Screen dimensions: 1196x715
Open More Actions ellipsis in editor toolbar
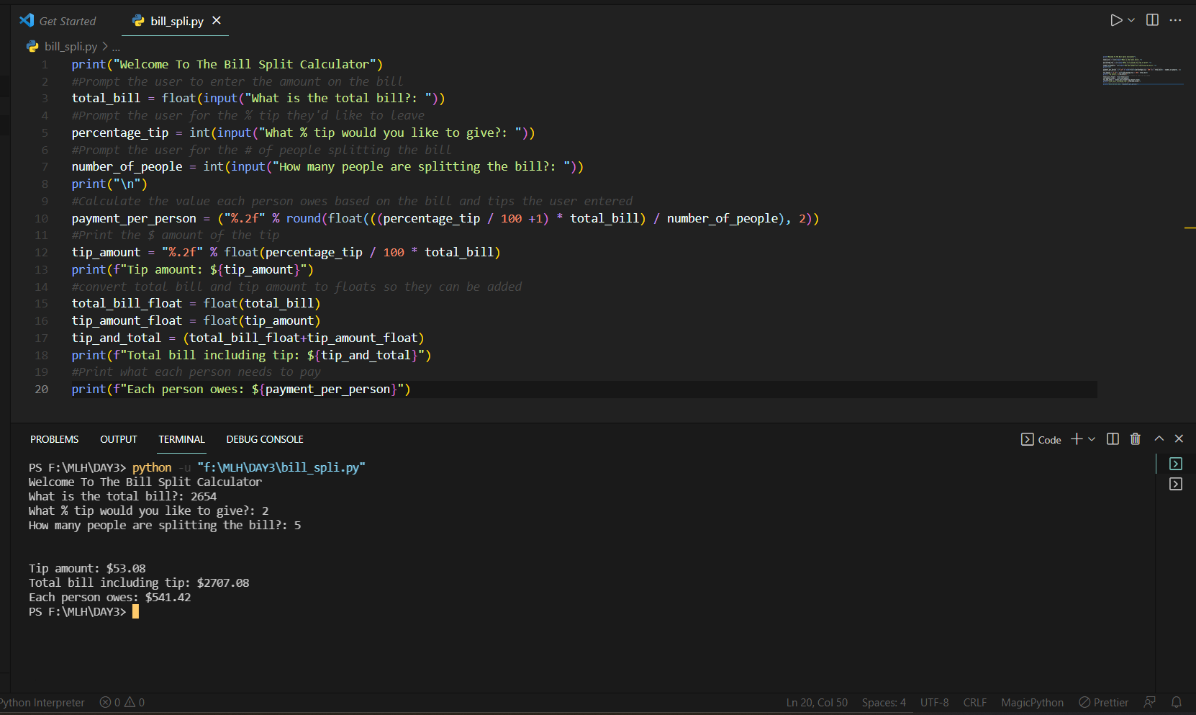click(x=1176, y=20)
